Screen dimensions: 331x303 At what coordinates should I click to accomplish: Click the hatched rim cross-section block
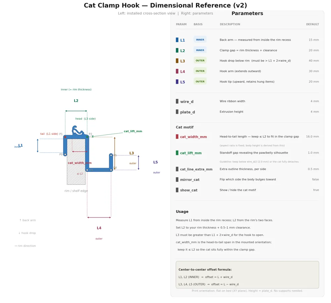(76, 162)
